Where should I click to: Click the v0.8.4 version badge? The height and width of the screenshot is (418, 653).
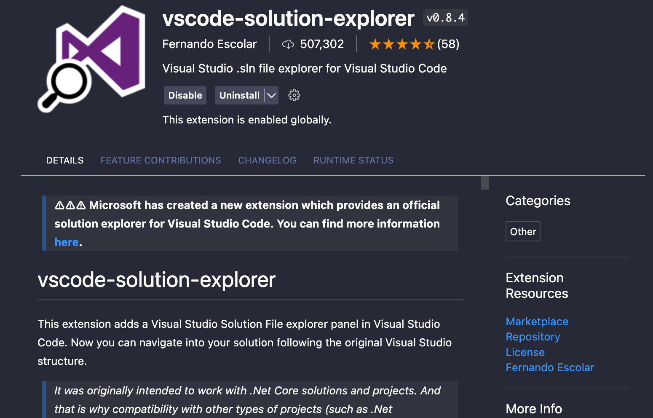click(445, 17)
